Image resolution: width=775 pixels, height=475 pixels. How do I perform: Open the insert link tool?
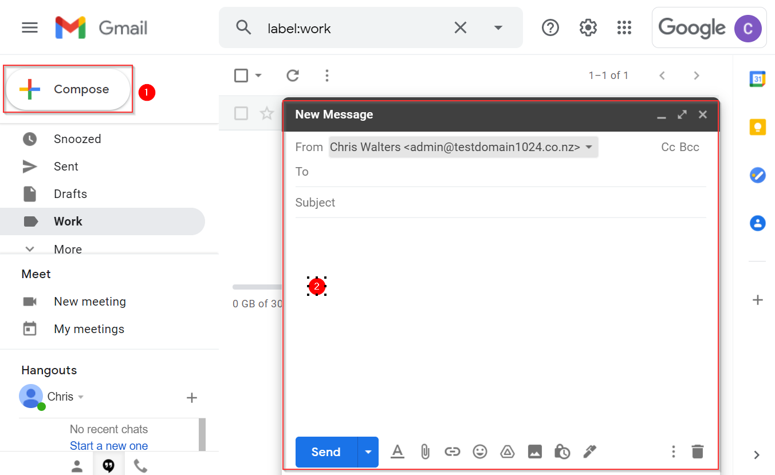452,452
